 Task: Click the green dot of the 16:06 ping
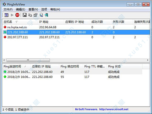coord(5,77)
